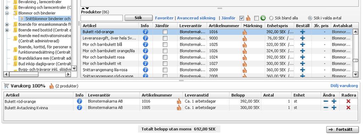Open info for Bukett röd-orange product row
363x135 pixels.
click(145, 32)
